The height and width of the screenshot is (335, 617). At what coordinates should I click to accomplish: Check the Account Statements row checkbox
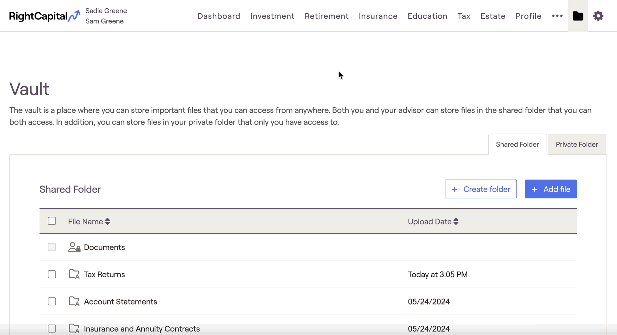pyautogui.click(x=52, y=301)
